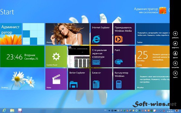The width and height of the screenshot is (181, 113).
Task: Open the taskbar clock and date
Action: click(170, 111)
